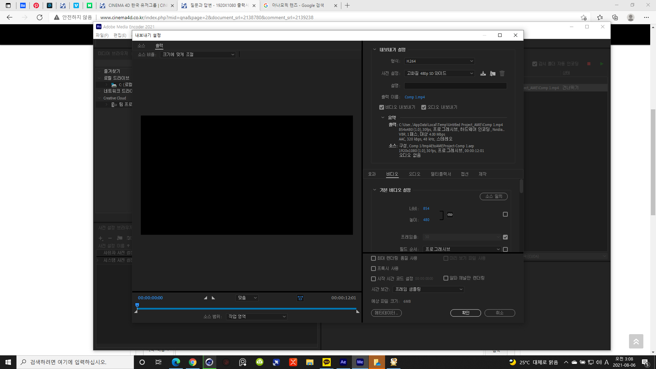
Task: Collapse the 내보내기 설정 section
Action: pyautogui.click(x=374, y=50)
